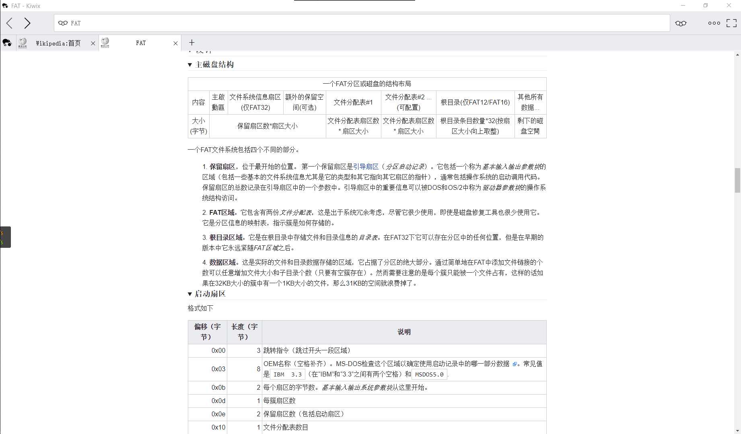Click column header 长度（字节）
Image resolution: width=741 pixels, height=434 pixels.
pyautogui.click(x=244, y=332)
